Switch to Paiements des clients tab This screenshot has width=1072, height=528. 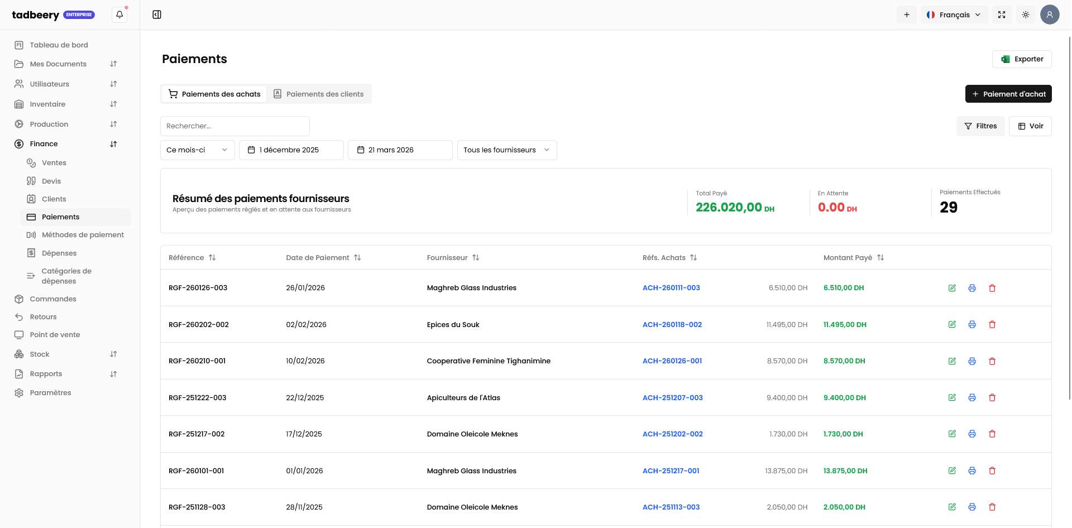(x=318, y=94)
